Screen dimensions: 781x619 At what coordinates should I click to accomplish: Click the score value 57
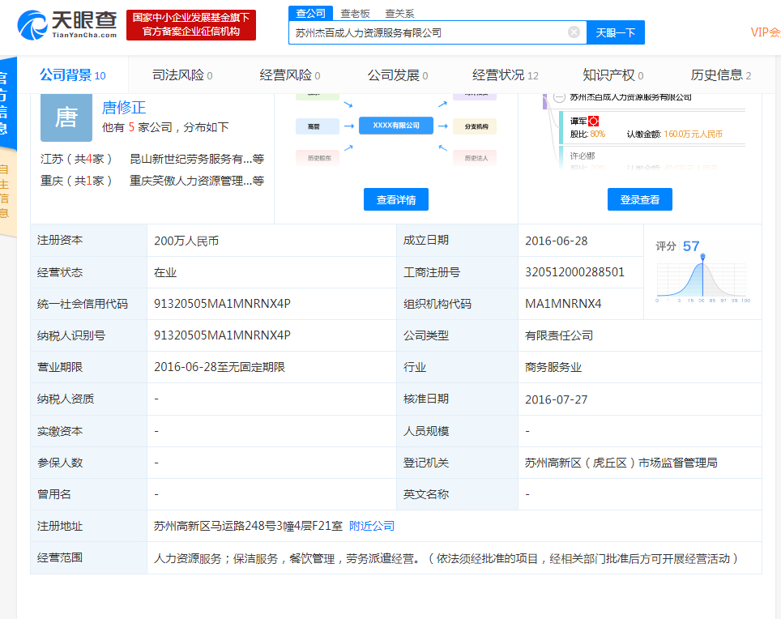point(691,246)
